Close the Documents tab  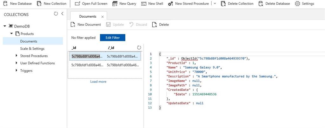tap(103, 17)
